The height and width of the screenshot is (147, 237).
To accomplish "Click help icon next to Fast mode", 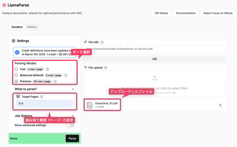I will [x=48, y=69].
